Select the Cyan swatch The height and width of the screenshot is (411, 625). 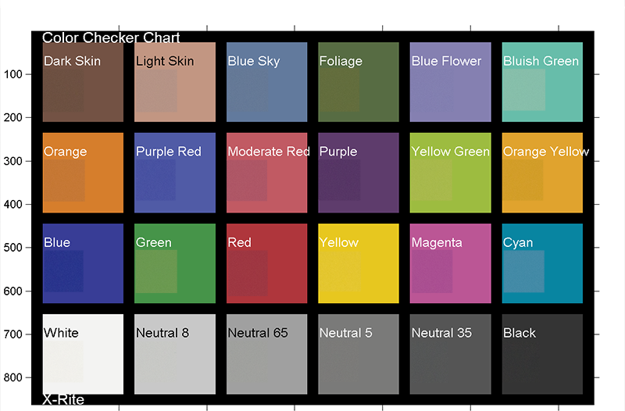pos(542,263)
